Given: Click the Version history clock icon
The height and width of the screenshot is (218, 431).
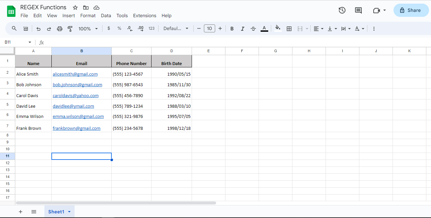Looking at the screenshot, I should (342, 10).
